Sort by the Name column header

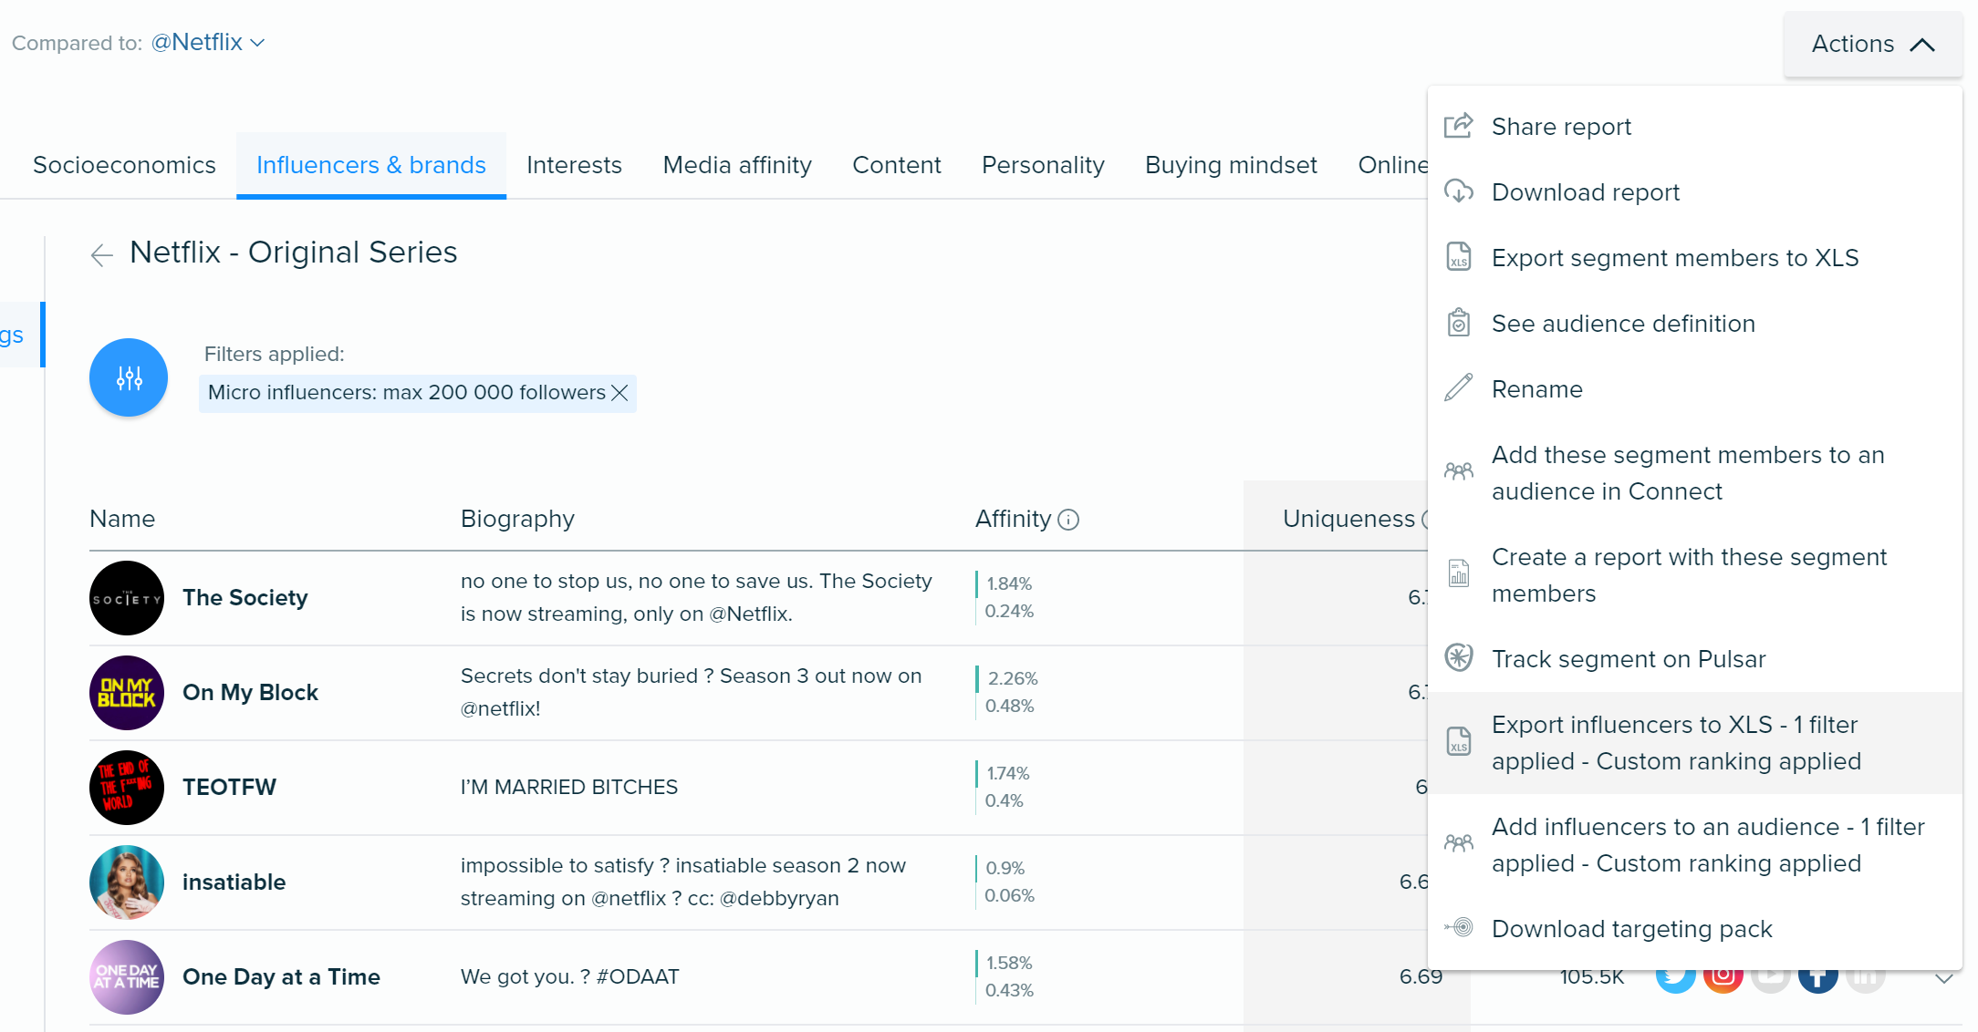[x=122, y=519]
